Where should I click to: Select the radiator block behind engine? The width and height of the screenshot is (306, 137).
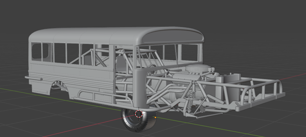tap(228, 86)
